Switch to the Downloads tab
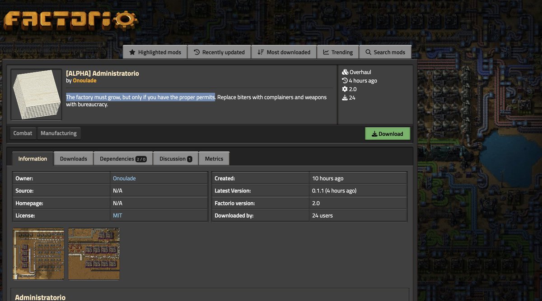Image resolution: width=542 pixels, height=301 pixels. (x=74, y=159)
